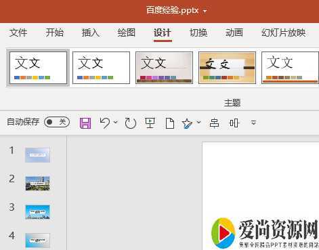Switch to the 开始 tab
The image size is (319, 250).
point(54,33)
